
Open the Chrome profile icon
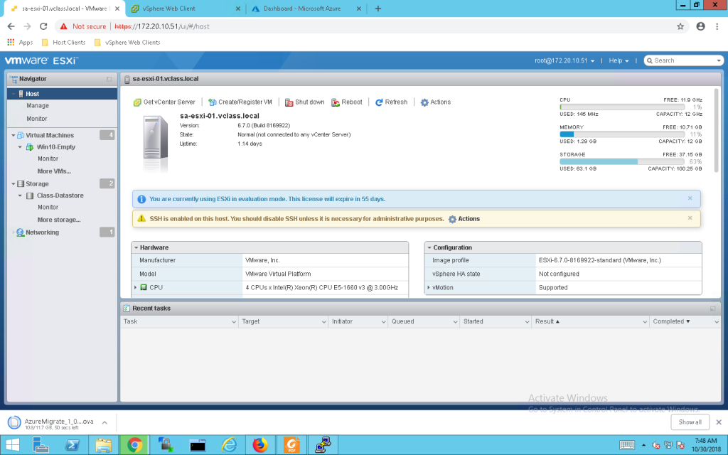(700, 26)
